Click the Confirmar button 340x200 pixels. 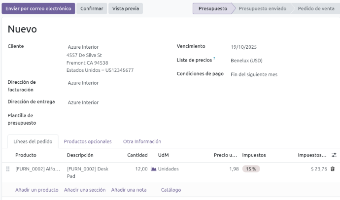click(92, 9)
